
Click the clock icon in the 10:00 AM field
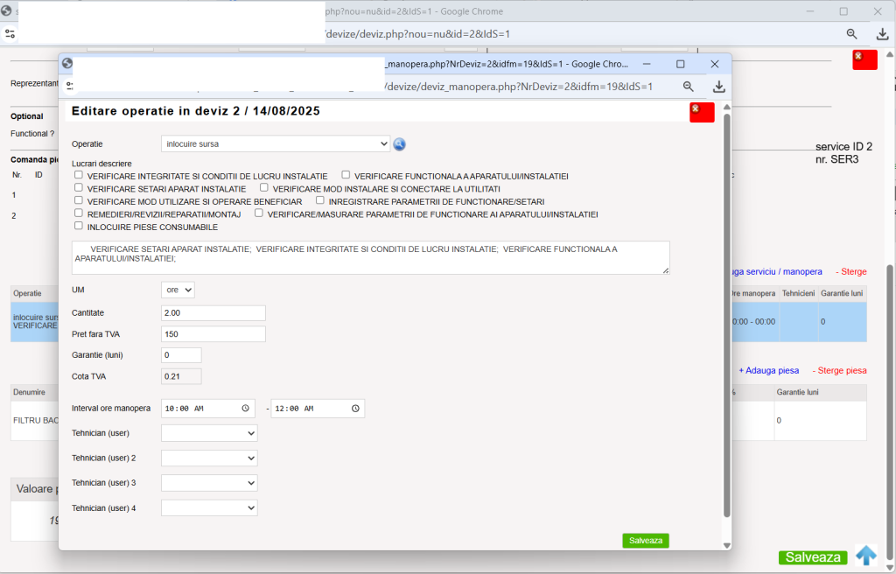coord(245,409)
